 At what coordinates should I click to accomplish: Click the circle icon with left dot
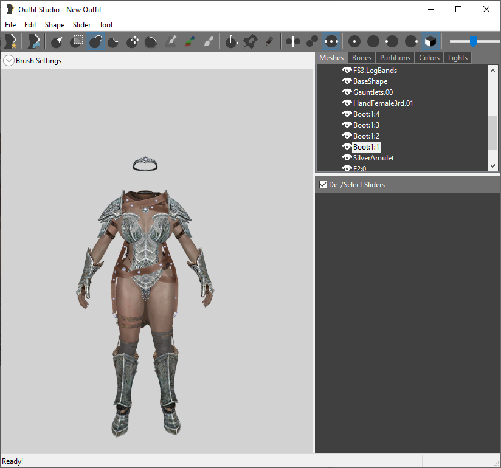pyautogui.click(x=392, y=41)
